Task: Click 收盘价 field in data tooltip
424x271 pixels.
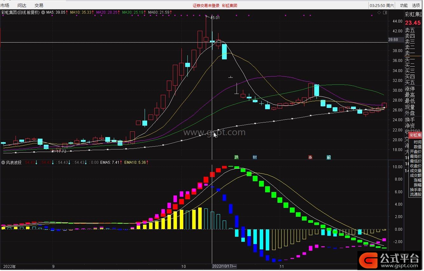Action: tap(415, 166)
